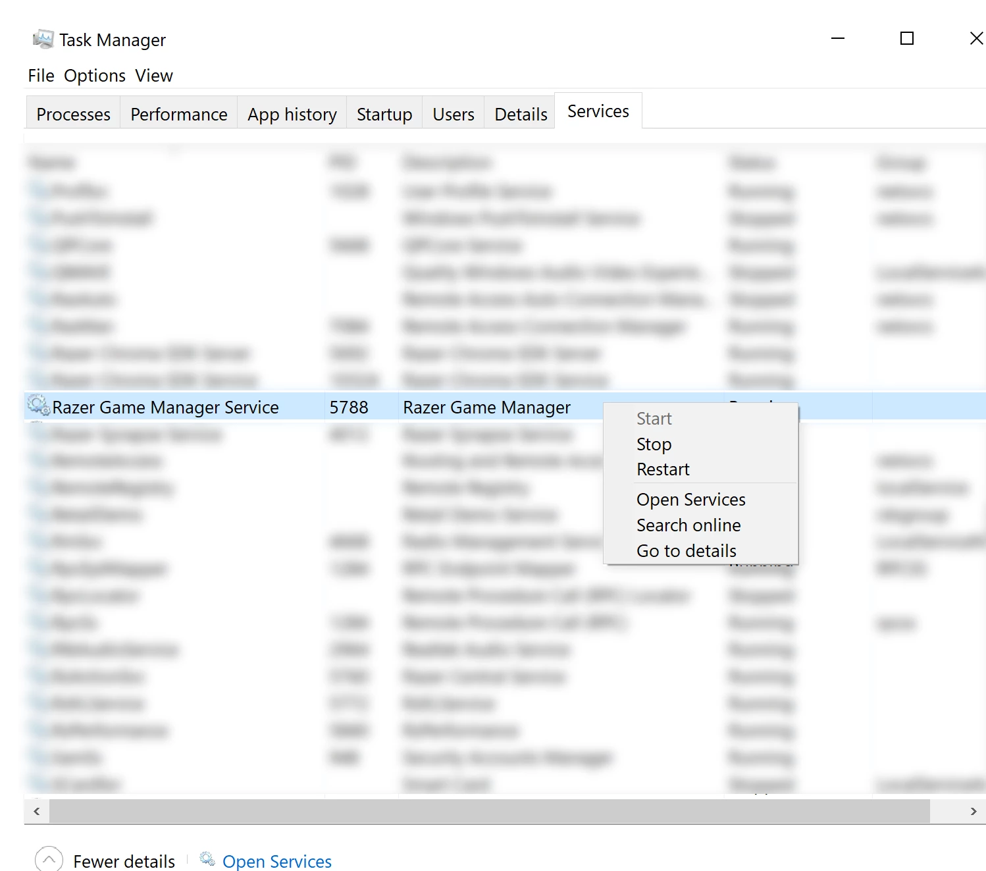Switch to the Details tab
The height and width of the screenshot is (871, 986).
click(x=521, y=113)
